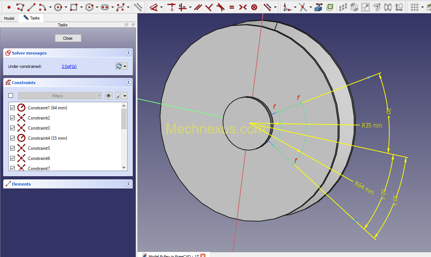
Task: Open the Filters combo box
Action: (x=60, y=96)
